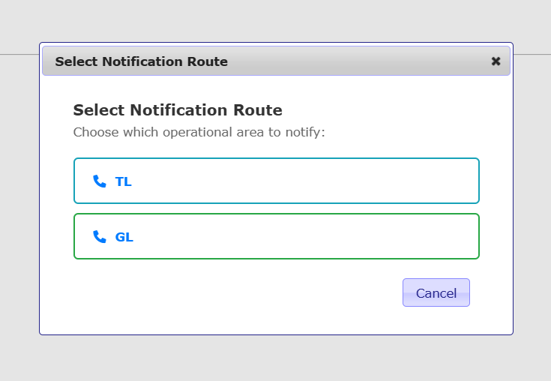Screen dimensions: 551x381
Task: Choose the teal-bordered route option
Action: click(x=276, y=181)
